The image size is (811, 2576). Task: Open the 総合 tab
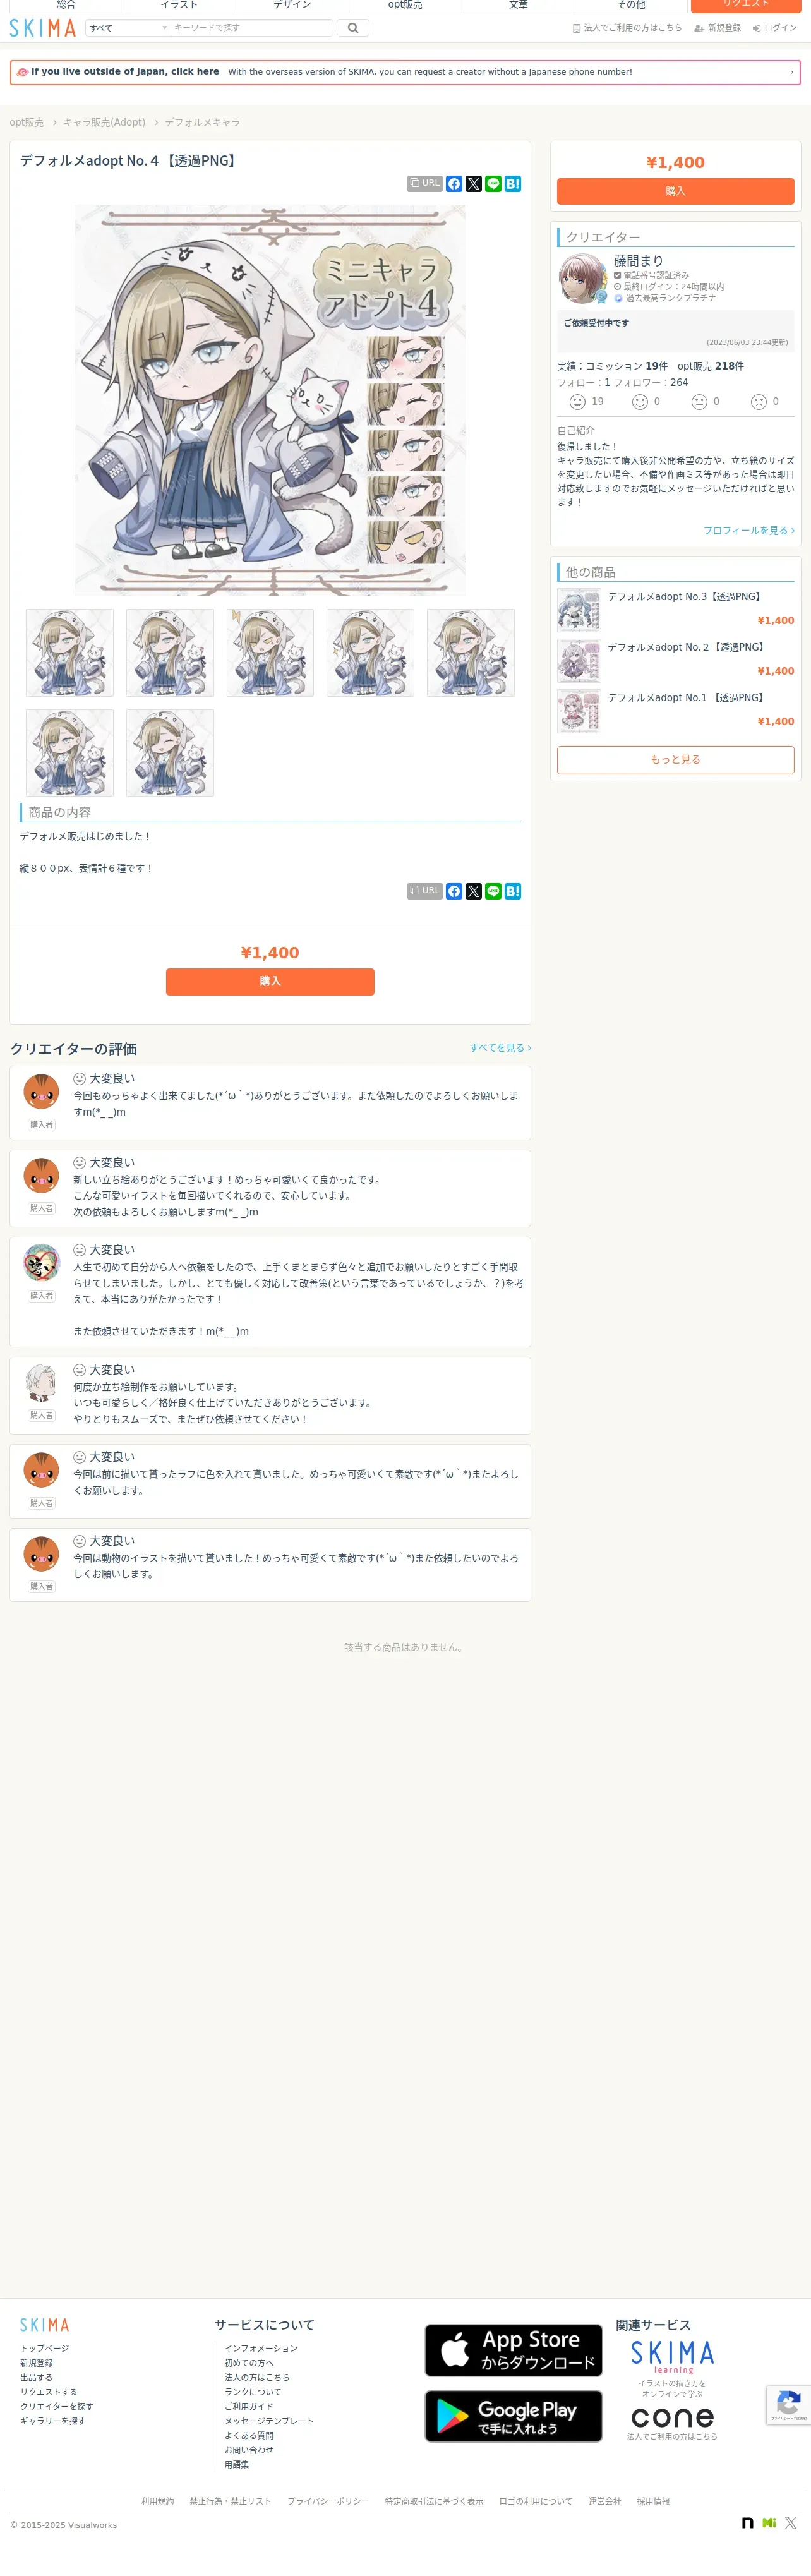coord(66,5)
